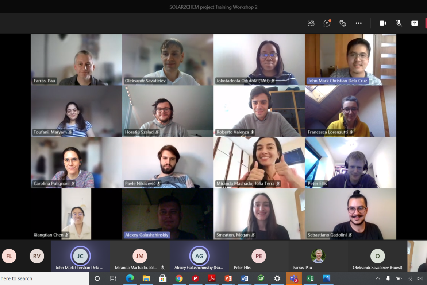Open Word from taskbar

pos(245,278)
